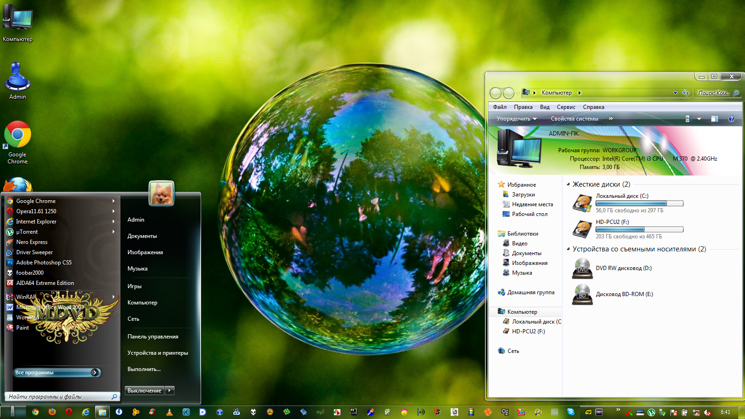Open the µTorrent icon in system tray

(x=651, y=412)
